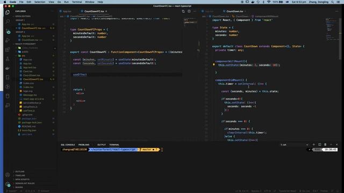344x193 pixels.
Task: Open Card.tsx in the file tree
Action: 27,71
